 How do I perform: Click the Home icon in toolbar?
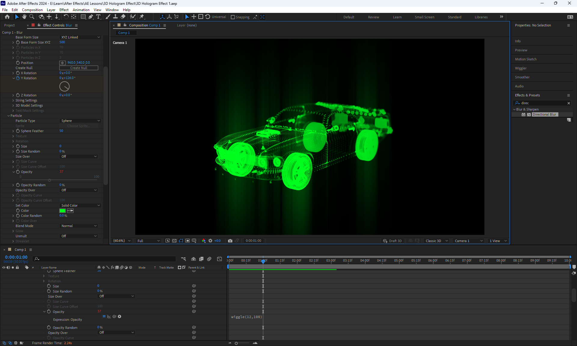coord(7,17)
